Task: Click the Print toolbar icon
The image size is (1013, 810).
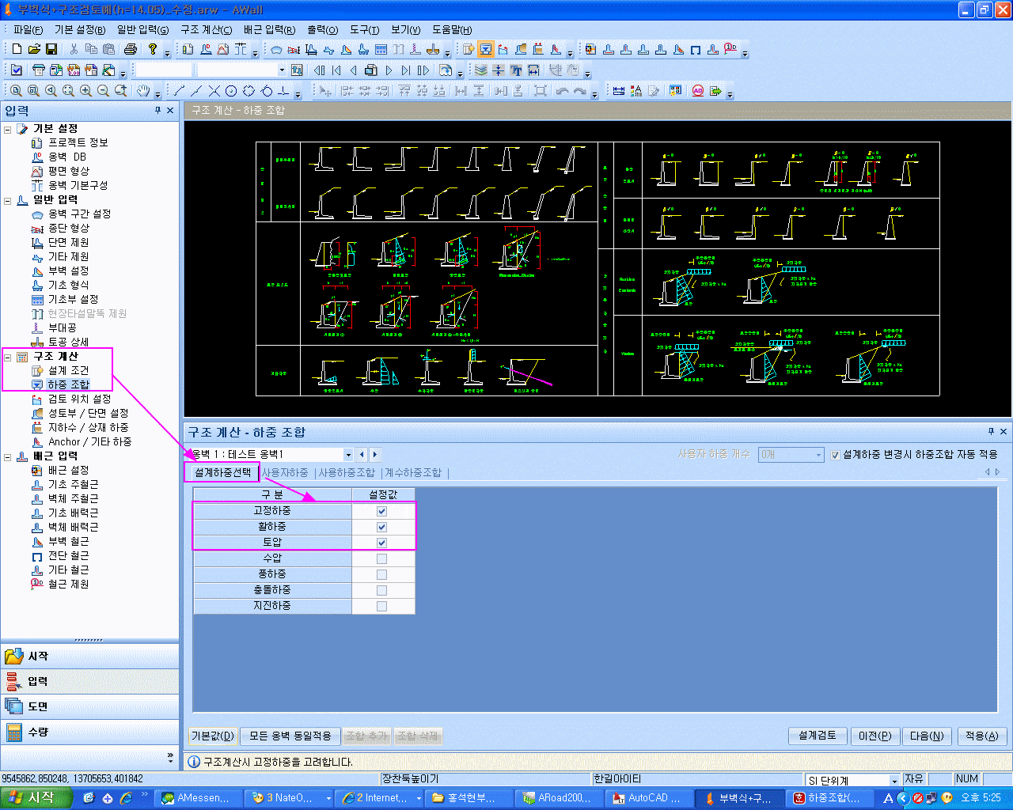Action: click(x=131, y=49)
